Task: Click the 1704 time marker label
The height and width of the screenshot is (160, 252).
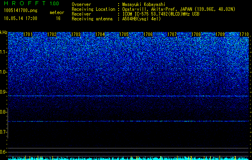Action: (100, 34)
